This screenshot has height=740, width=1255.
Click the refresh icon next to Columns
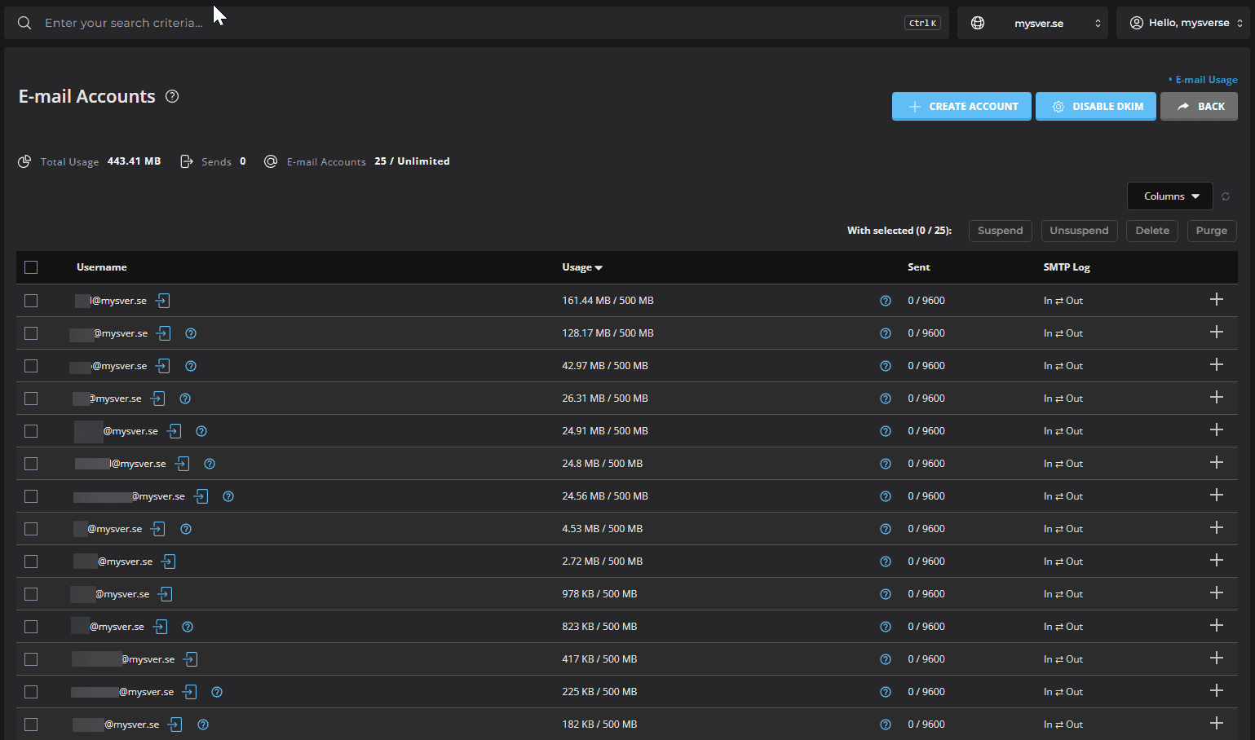[1226, 196]
